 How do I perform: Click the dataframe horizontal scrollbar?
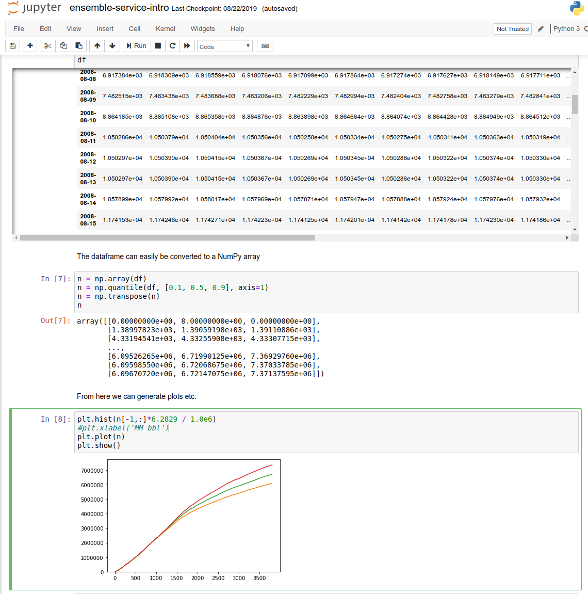(x=168, y=238)
